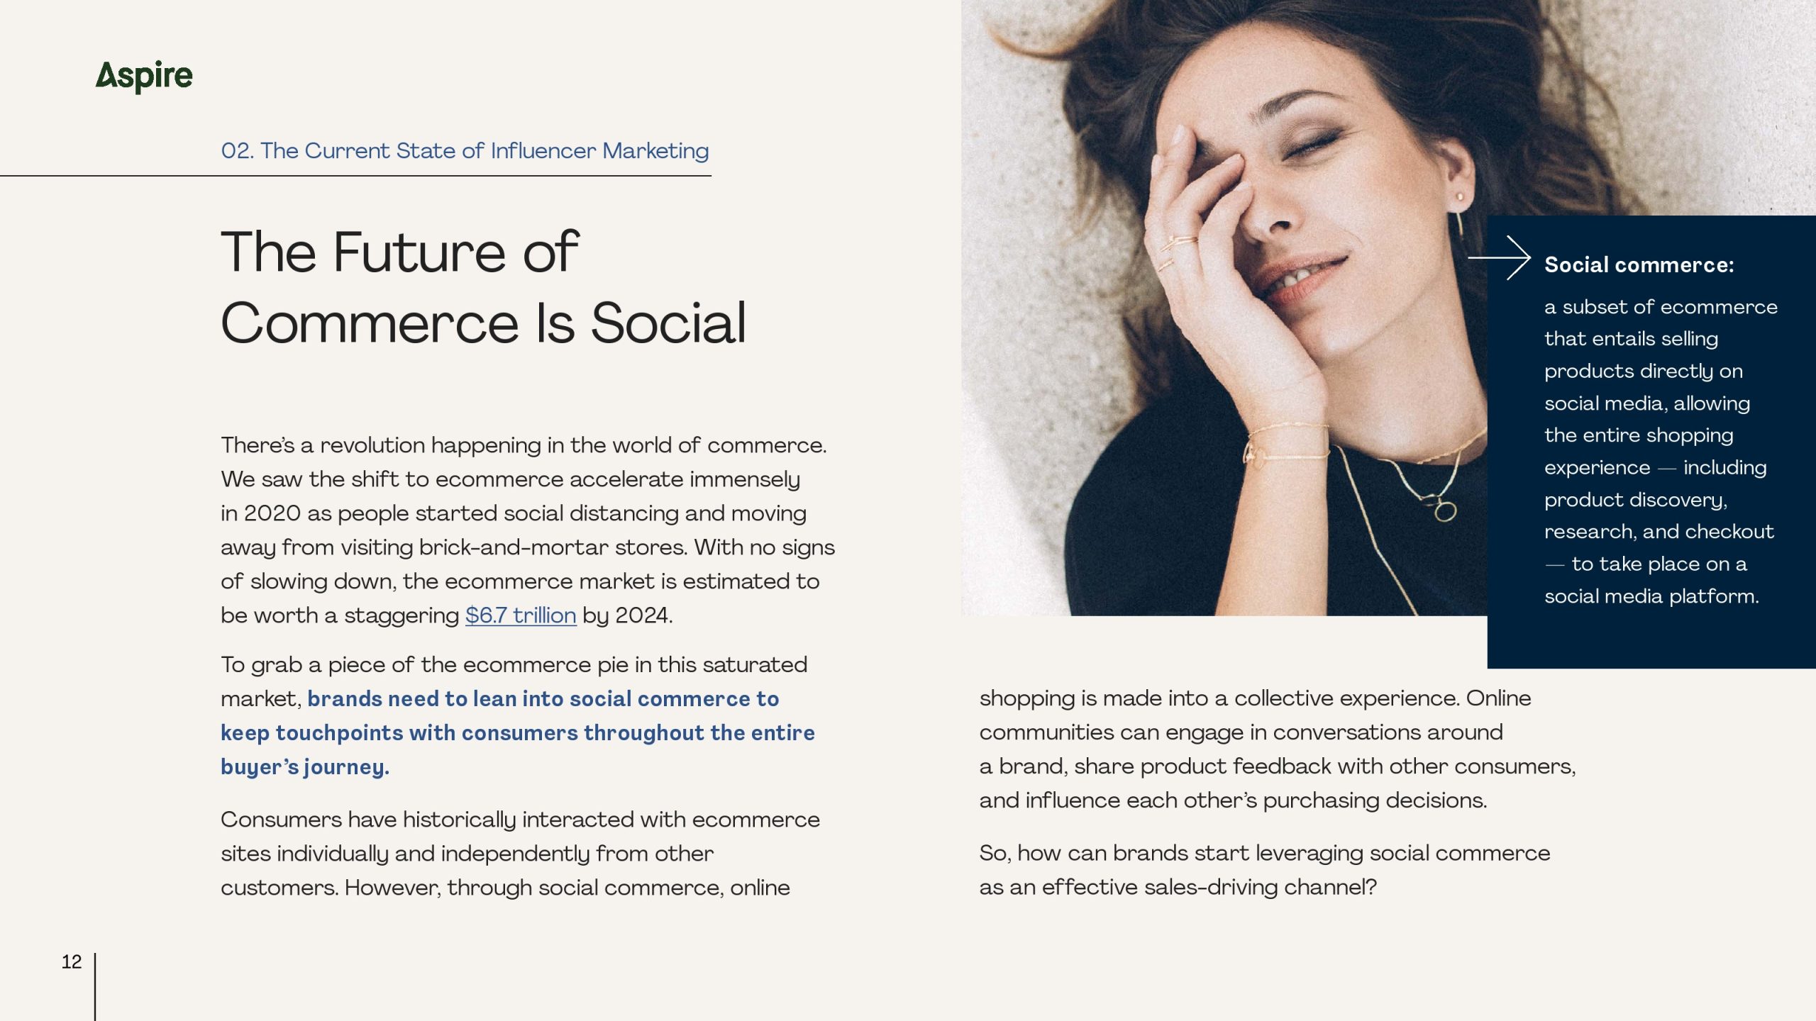The image size is (1816, 1021).
Task: Open the $6.7 trillion hyperlink
Action: point(520,615)
